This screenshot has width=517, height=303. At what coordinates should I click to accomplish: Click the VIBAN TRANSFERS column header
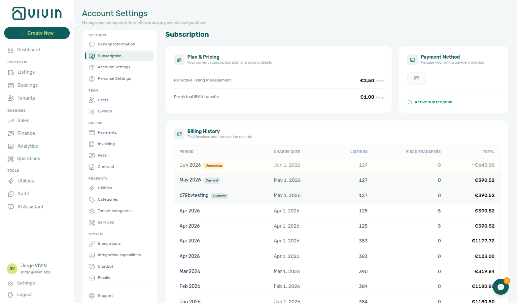tap(423, 152)
